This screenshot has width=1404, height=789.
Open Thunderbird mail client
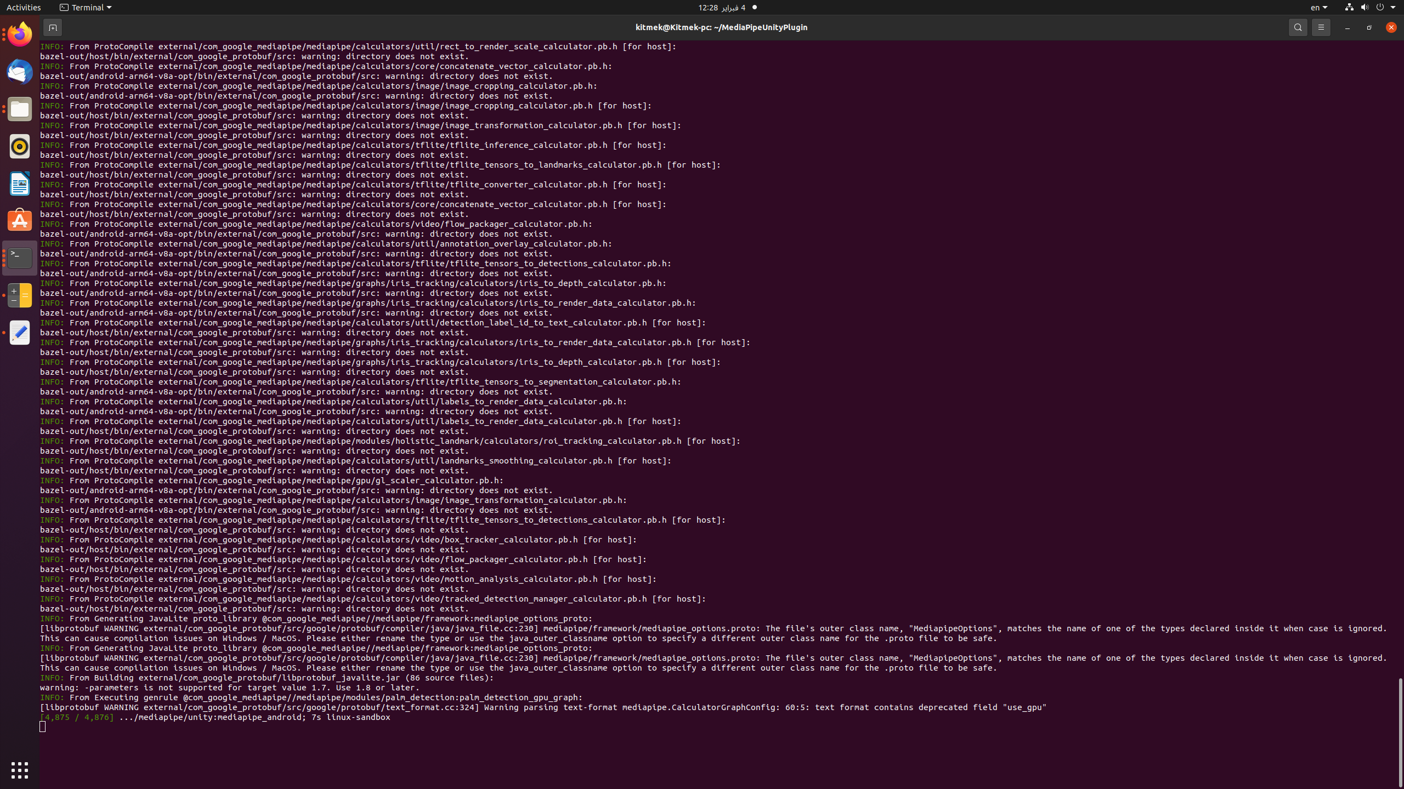[x=19, y=71]
